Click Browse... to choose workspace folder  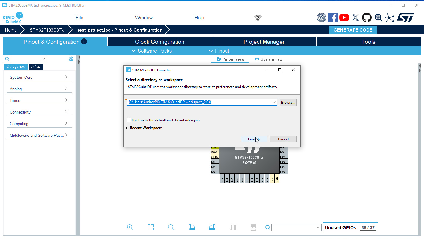click(x=288, y=102)
